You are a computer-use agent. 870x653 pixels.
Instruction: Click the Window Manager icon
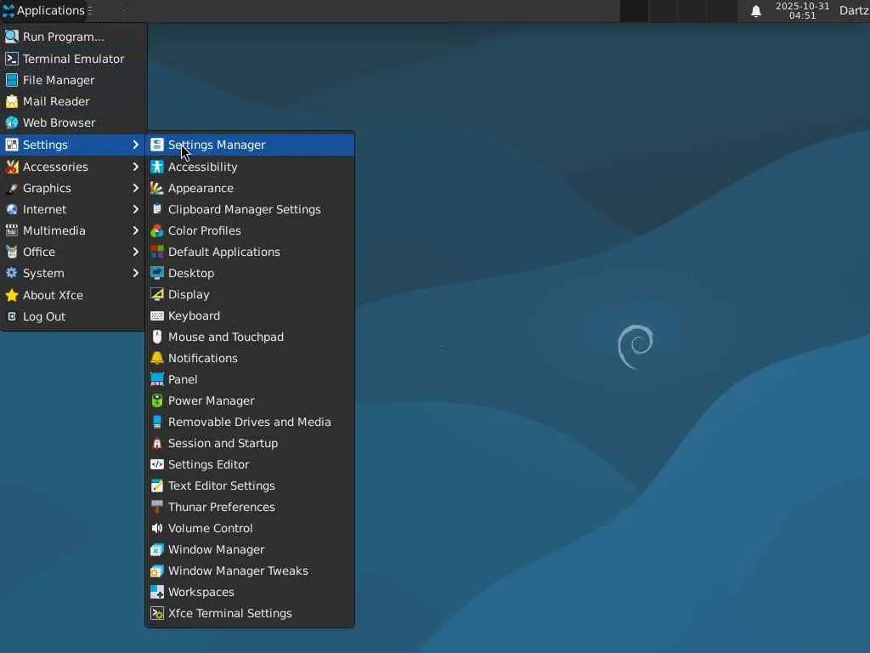(157, 550)
